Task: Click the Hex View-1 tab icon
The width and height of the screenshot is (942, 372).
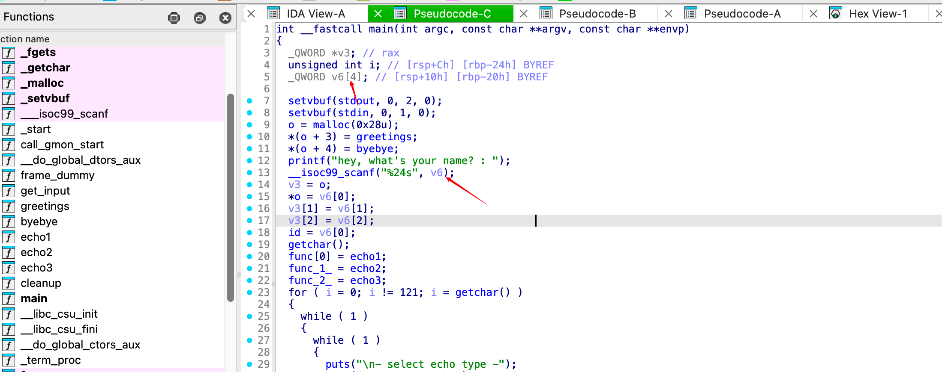Action: (x=835, y=14)
